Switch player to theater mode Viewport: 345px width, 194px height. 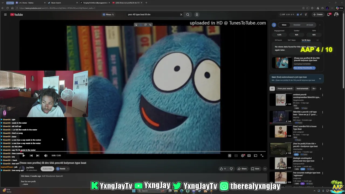pos(249,155)
